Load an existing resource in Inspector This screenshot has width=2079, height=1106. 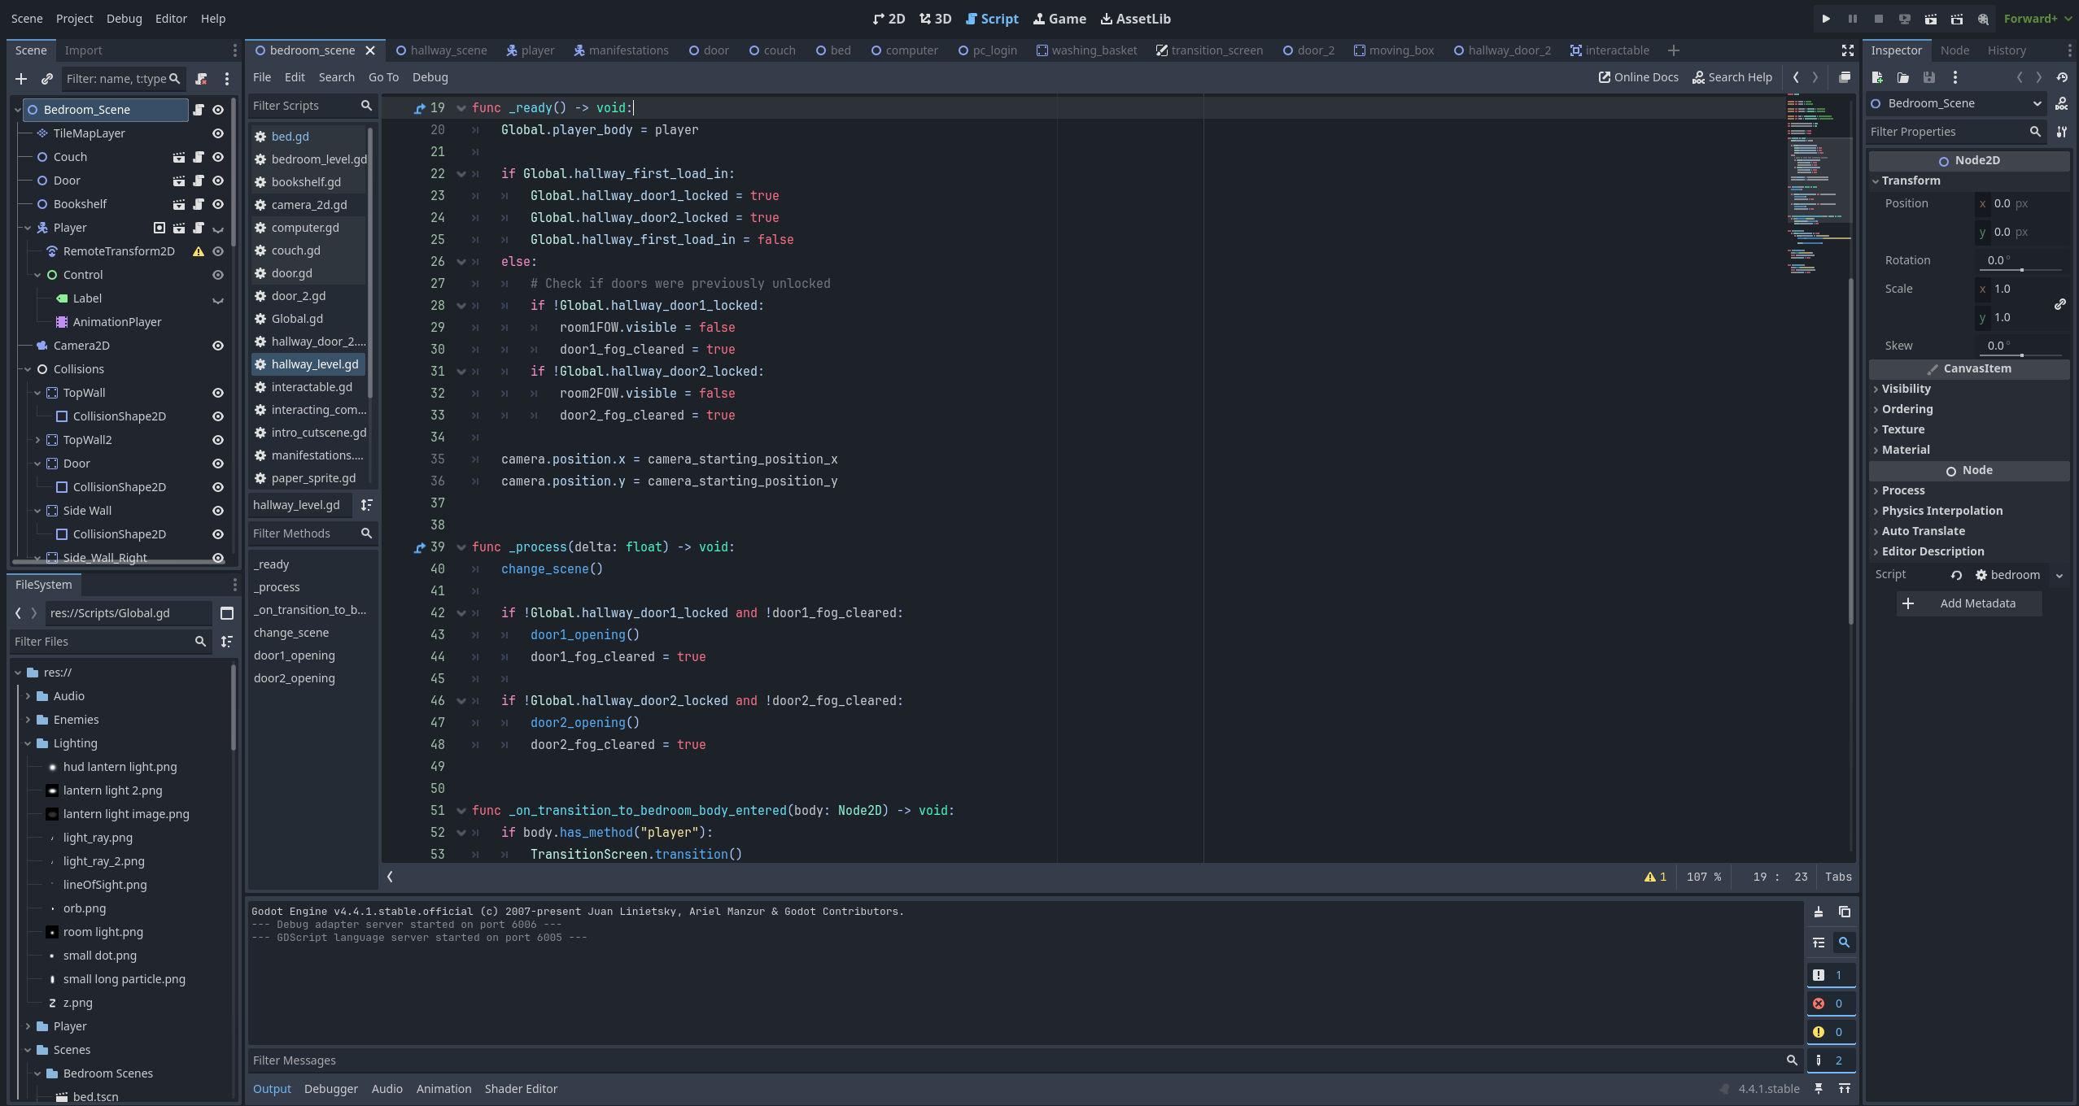(x=1903, y=77)
